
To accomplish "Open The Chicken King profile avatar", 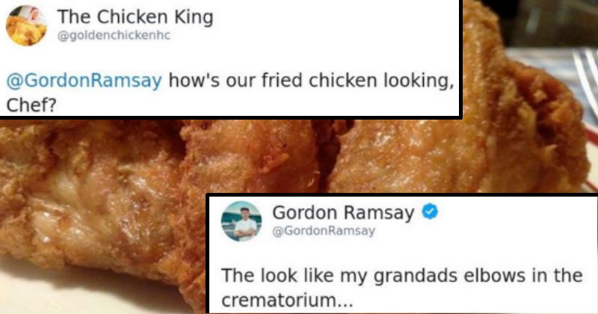I will point(26,25).
